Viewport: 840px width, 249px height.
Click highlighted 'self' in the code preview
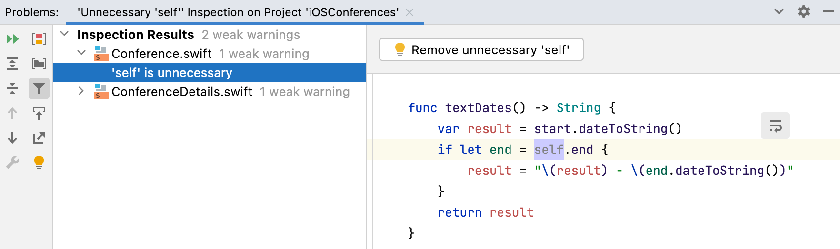(x=549, y=150)
